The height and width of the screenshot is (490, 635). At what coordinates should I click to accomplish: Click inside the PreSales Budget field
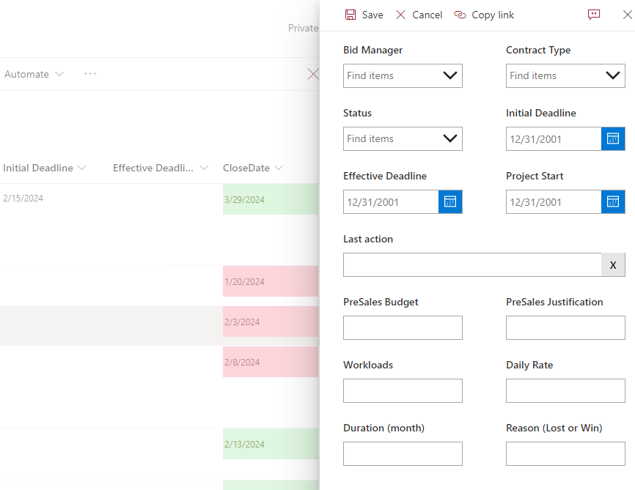coord(403,327)
